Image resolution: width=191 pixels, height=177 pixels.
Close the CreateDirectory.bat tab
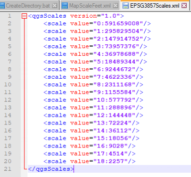[54, 6]
